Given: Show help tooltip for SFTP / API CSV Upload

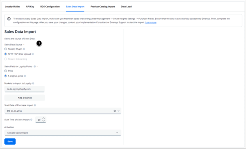Looking at the screenshot, I should pos(33,54).
